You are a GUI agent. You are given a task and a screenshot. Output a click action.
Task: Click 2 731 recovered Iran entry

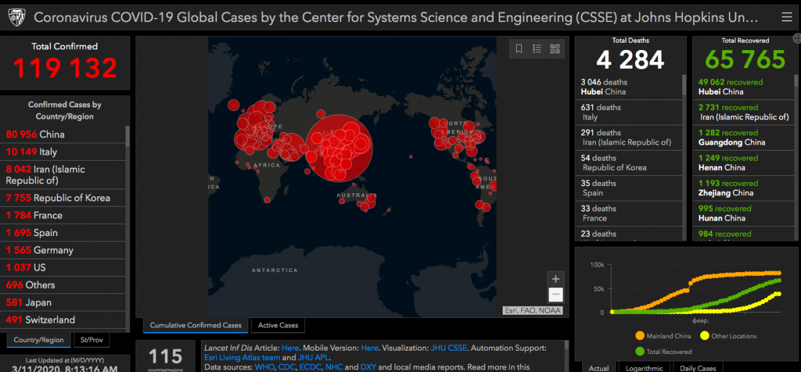click(x=744, y=112)
